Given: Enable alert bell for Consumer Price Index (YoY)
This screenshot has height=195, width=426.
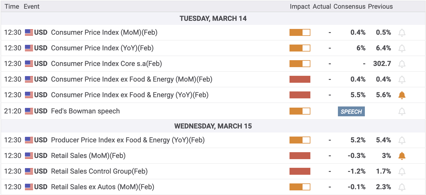Looking at the screenshot, I should pyautogui.click(x=402, y=48).
